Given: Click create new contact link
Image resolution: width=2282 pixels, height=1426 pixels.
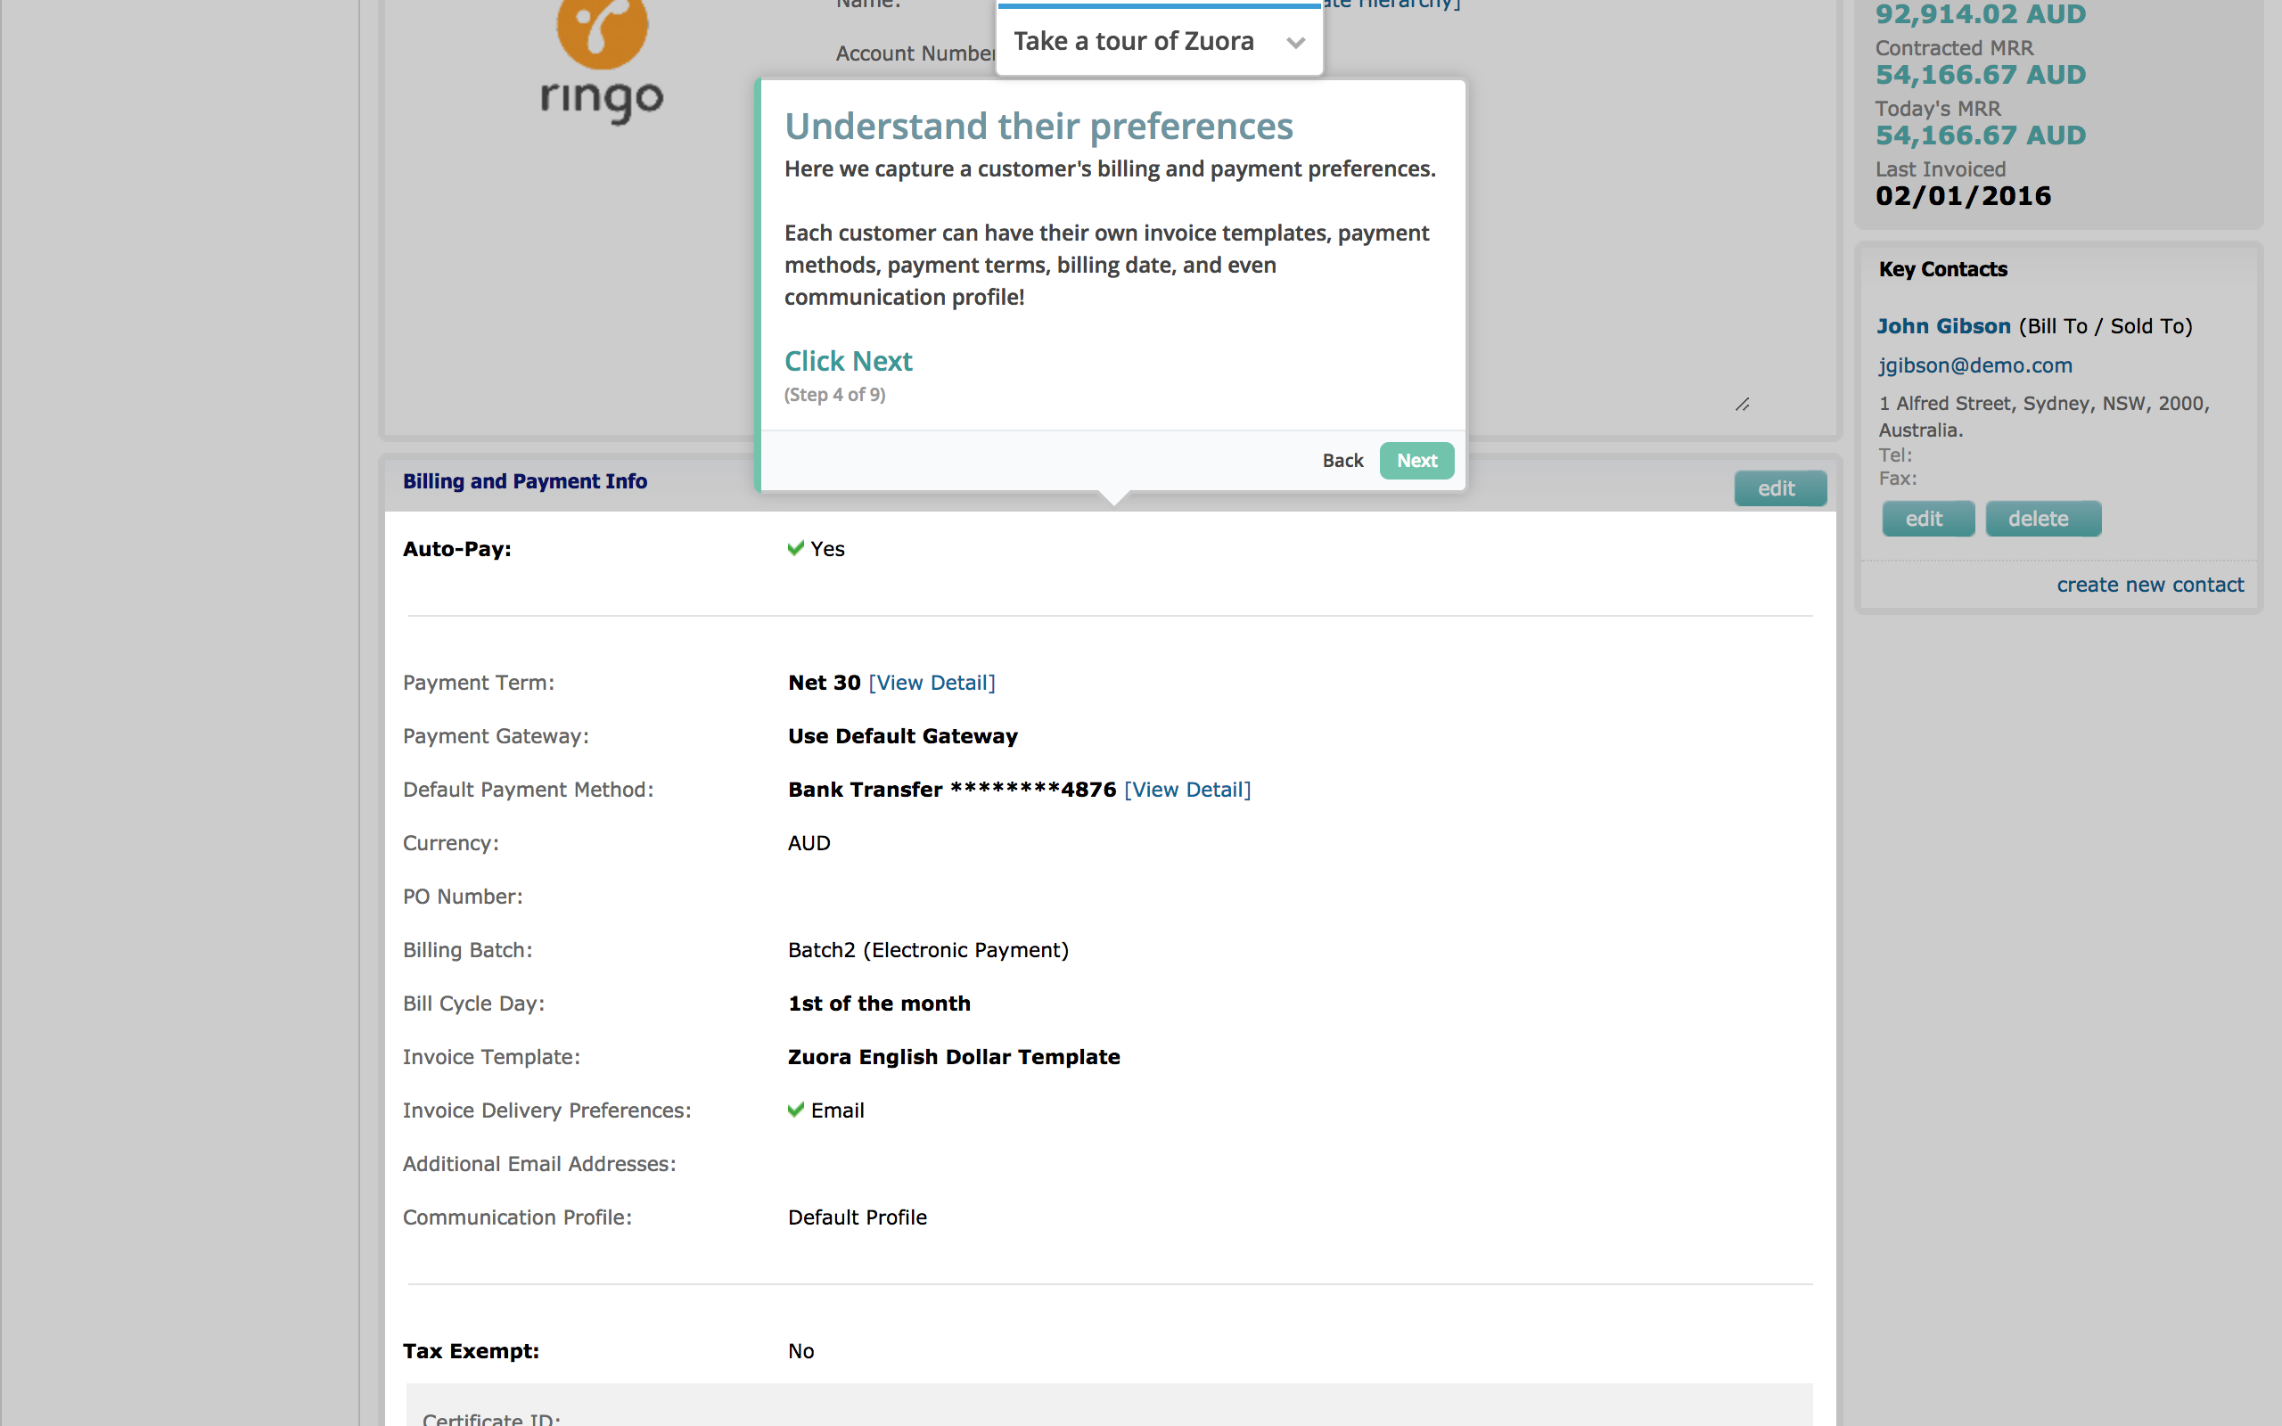Looking at the screenshot, I should click(2150, 585).
